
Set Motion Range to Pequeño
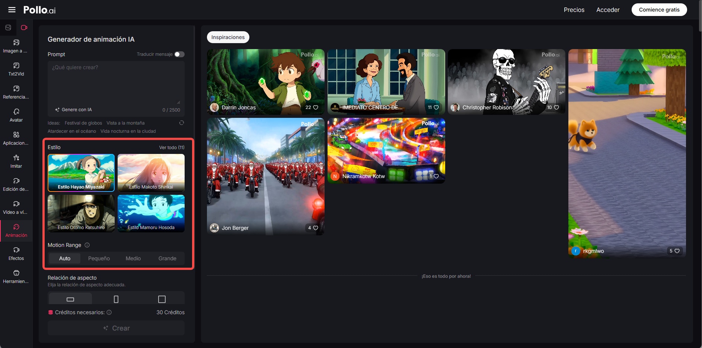pos(99,258)
